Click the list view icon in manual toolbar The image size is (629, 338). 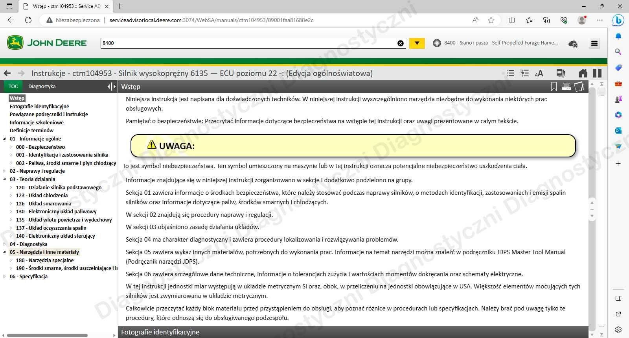click(x=510, y=73)
